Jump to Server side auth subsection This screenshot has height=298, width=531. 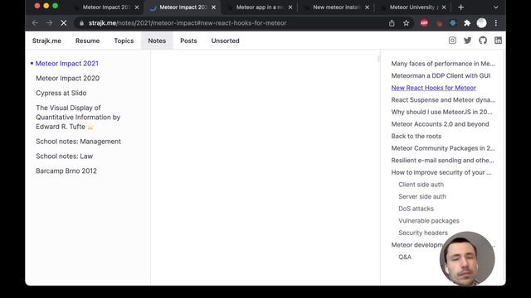(422, 197)
